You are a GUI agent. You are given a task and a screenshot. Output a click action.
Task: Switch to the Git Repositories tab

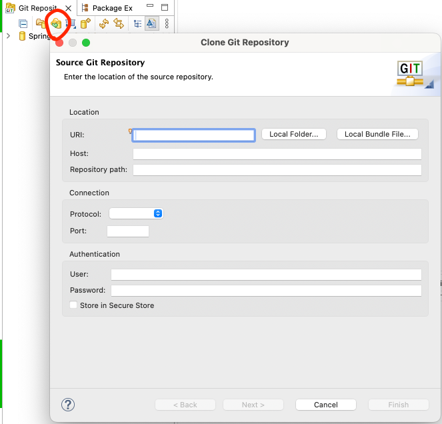38,8
